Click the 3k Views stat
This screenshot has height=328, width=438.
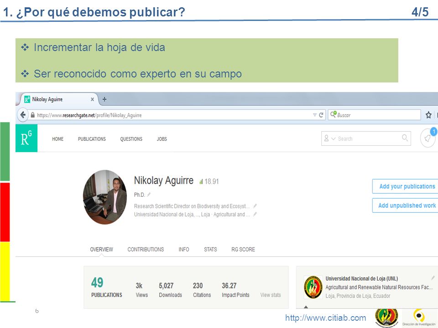(x=141, y=290)
